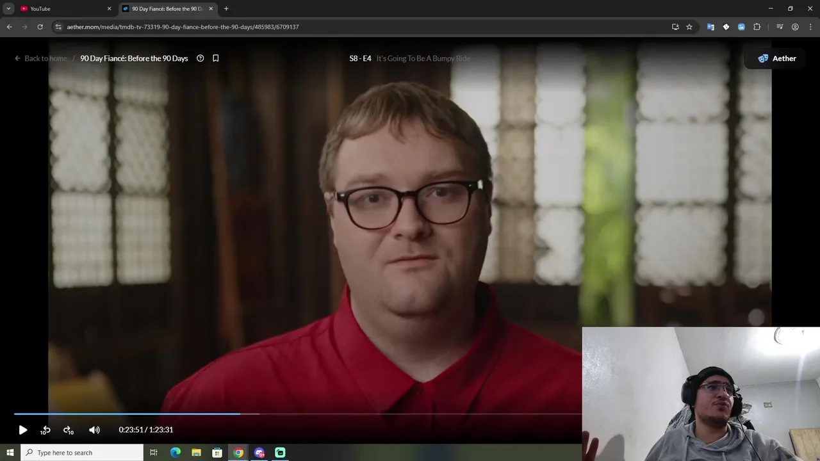Select the 90 Day Fiancé browser tab
This screenshot has width=820, height=461.
[x=167, y=9]
